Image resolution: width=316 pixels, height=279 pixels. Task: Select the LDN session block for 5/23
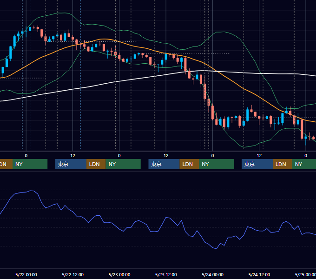189,164
